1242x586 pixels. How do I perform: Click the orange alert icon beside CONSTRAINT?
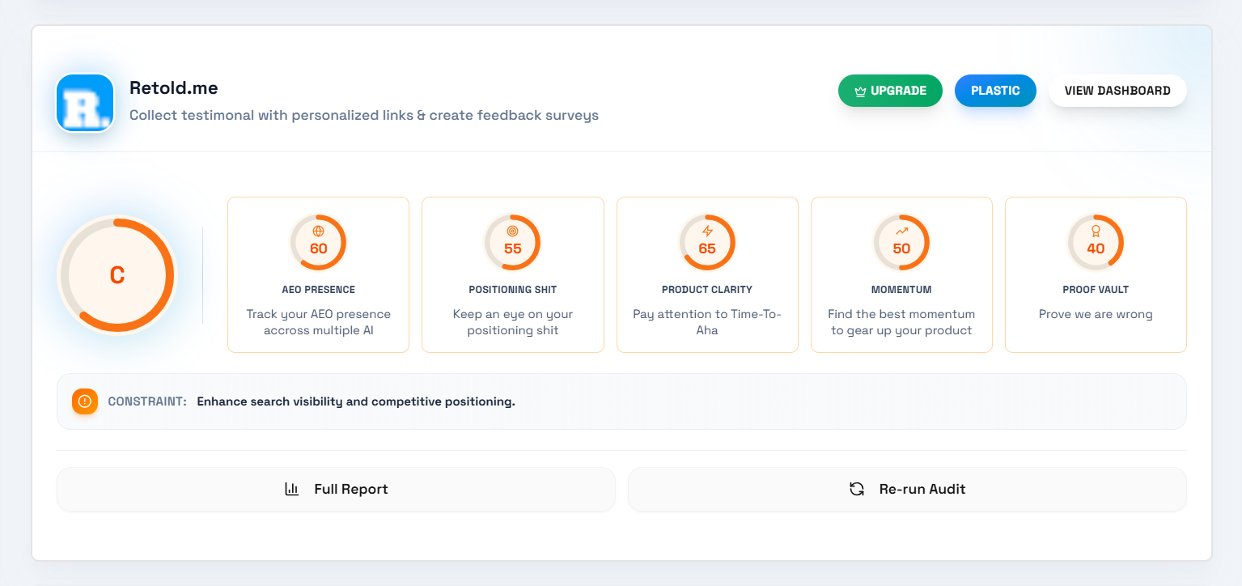coord(84,401)
